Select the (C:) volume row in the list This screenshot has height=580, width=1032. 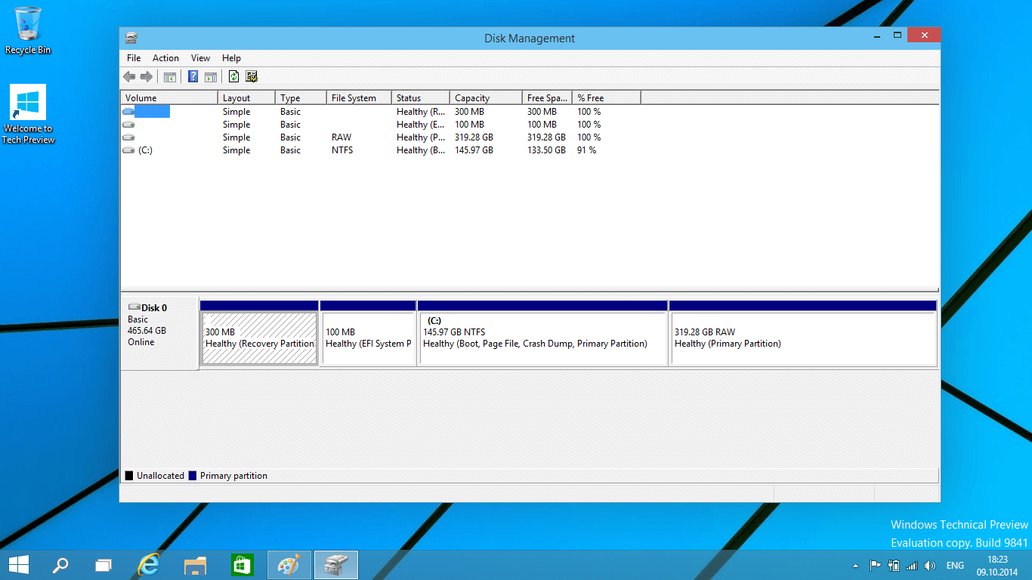coord(145,150)
